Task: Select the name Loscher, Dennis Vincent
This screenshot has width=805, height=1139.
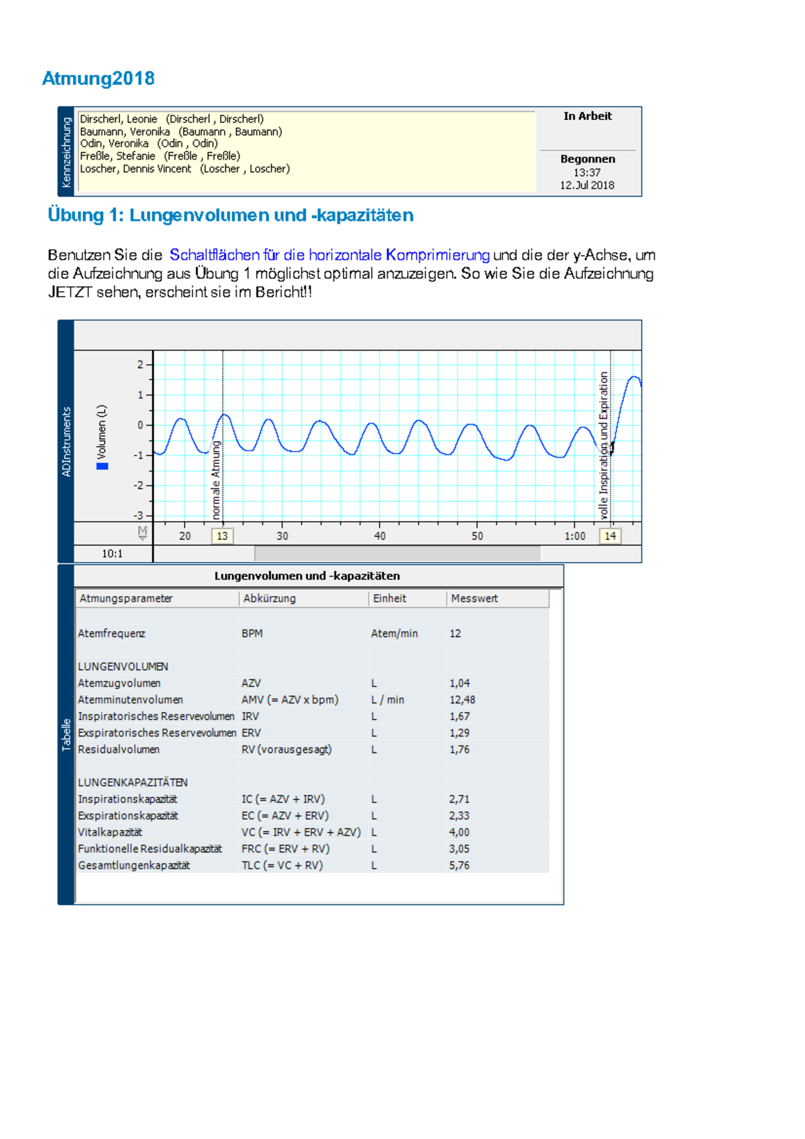Action: [136, 169]
